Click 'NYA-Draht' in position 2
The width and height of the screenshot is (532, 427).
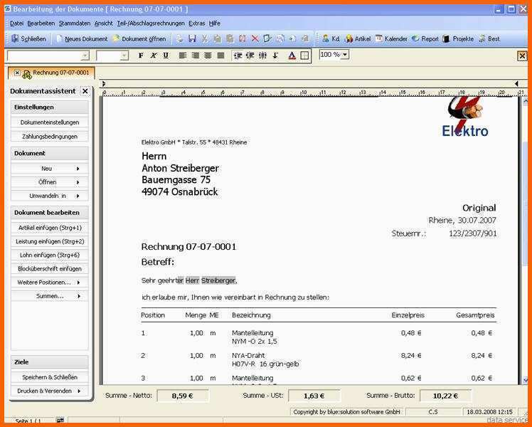coord(248,355)
